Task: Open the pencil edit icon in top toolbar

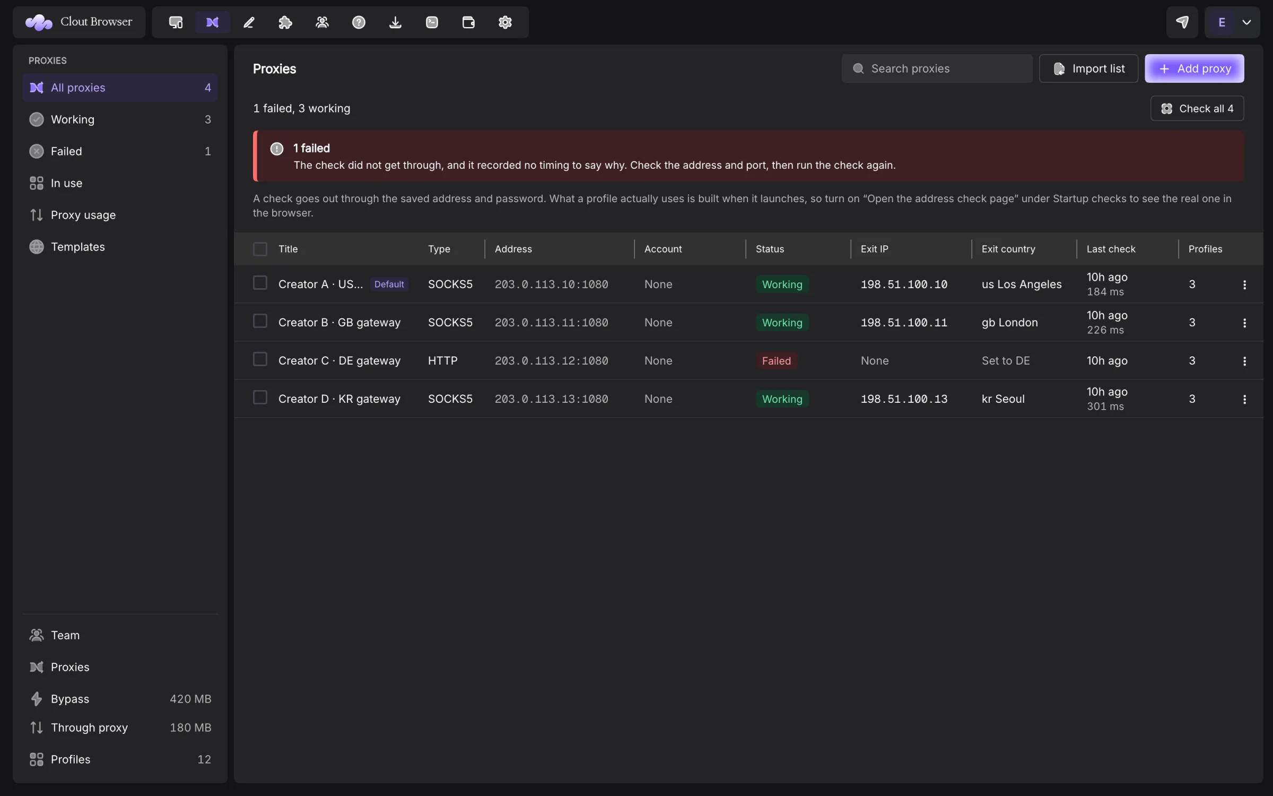Action: tap(249, 22)
